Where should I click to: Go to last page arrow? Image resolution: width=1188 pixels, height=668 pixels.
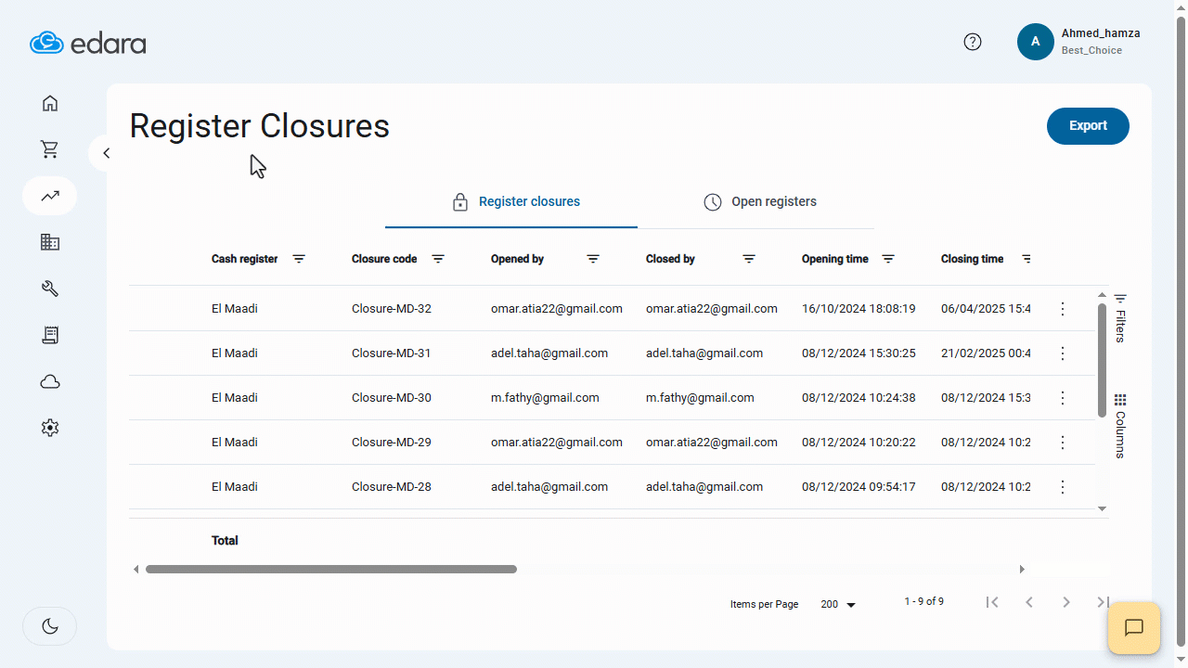(1103, 602)
